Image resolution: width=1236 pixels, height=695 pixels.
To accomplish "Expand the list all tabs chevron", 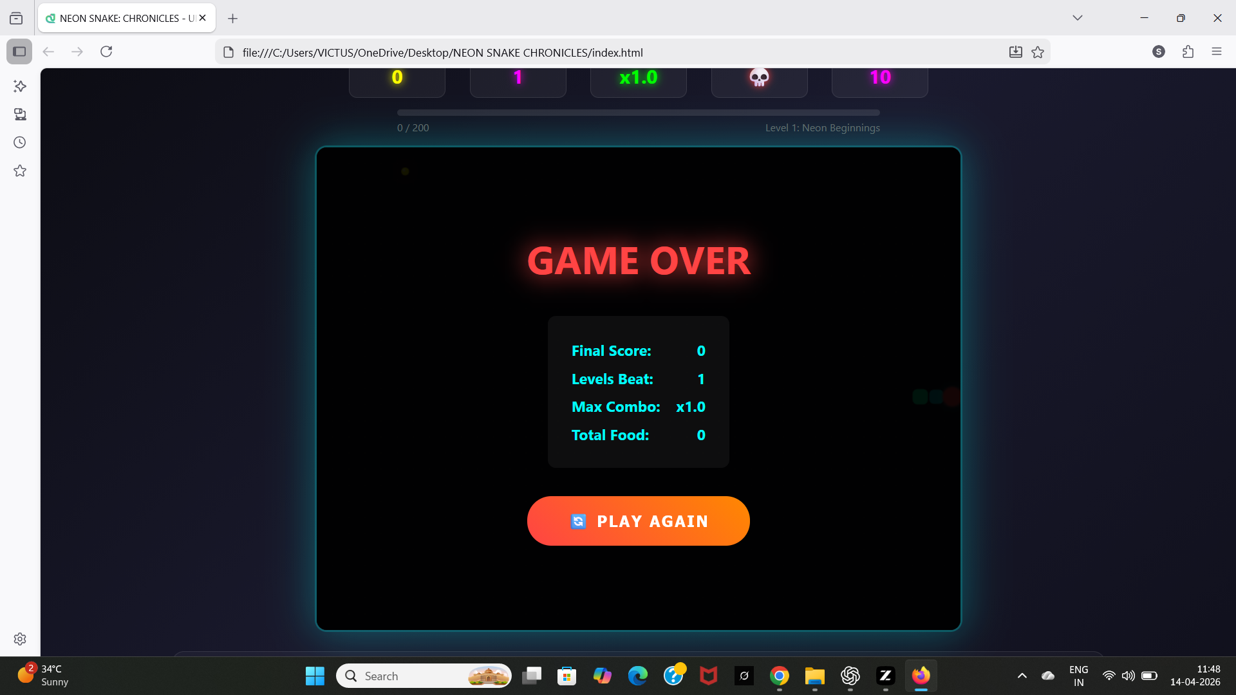I will point(1077,18).
